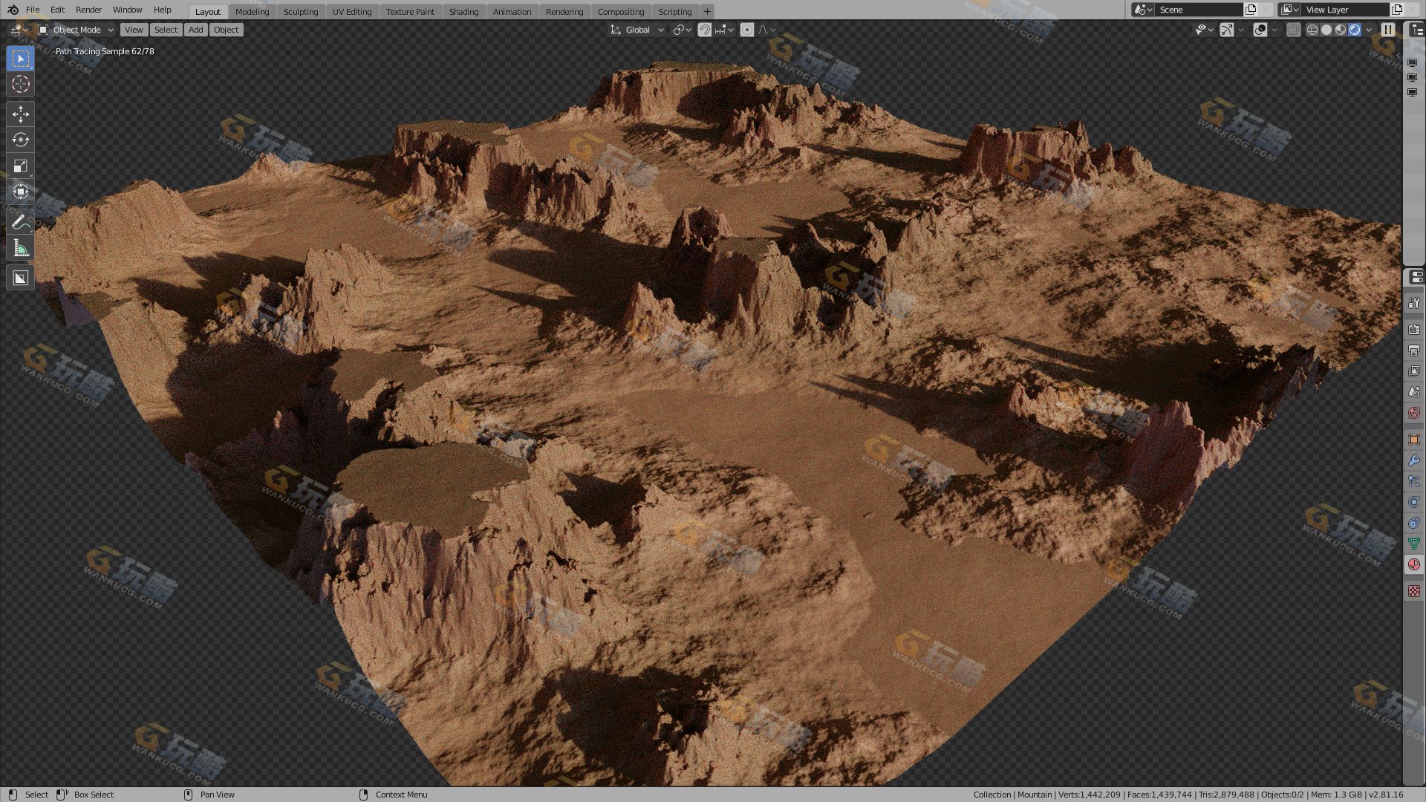Open editor type dropdown
This screenshot has width=1426, height=802.
click(x=19, y=30)
